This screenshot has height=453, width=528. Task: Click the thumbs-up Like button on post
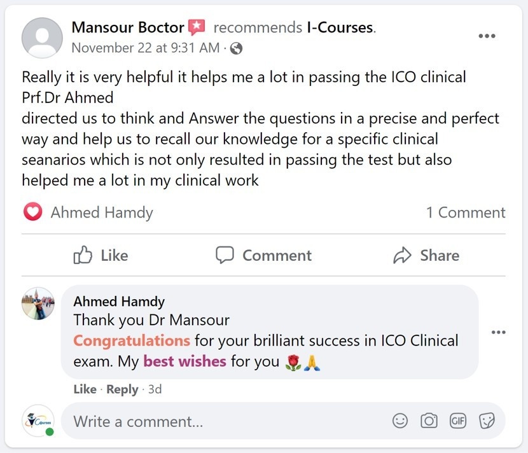point(101,256)
